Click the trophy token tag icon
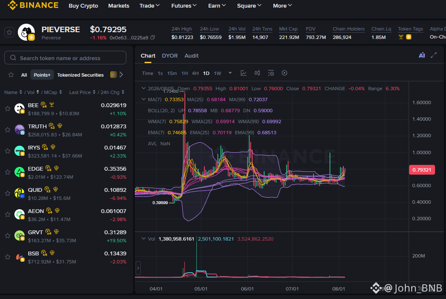Viewport: 446px width, 299px height. click(401, 37)
